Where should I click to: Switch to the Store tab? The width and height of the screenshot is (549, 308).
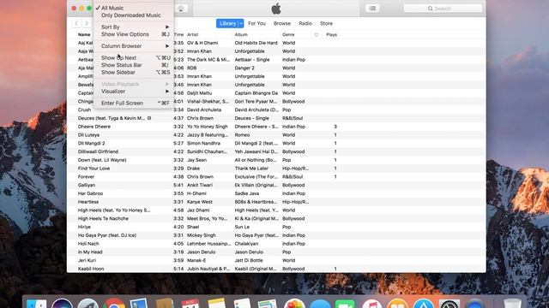326,23
